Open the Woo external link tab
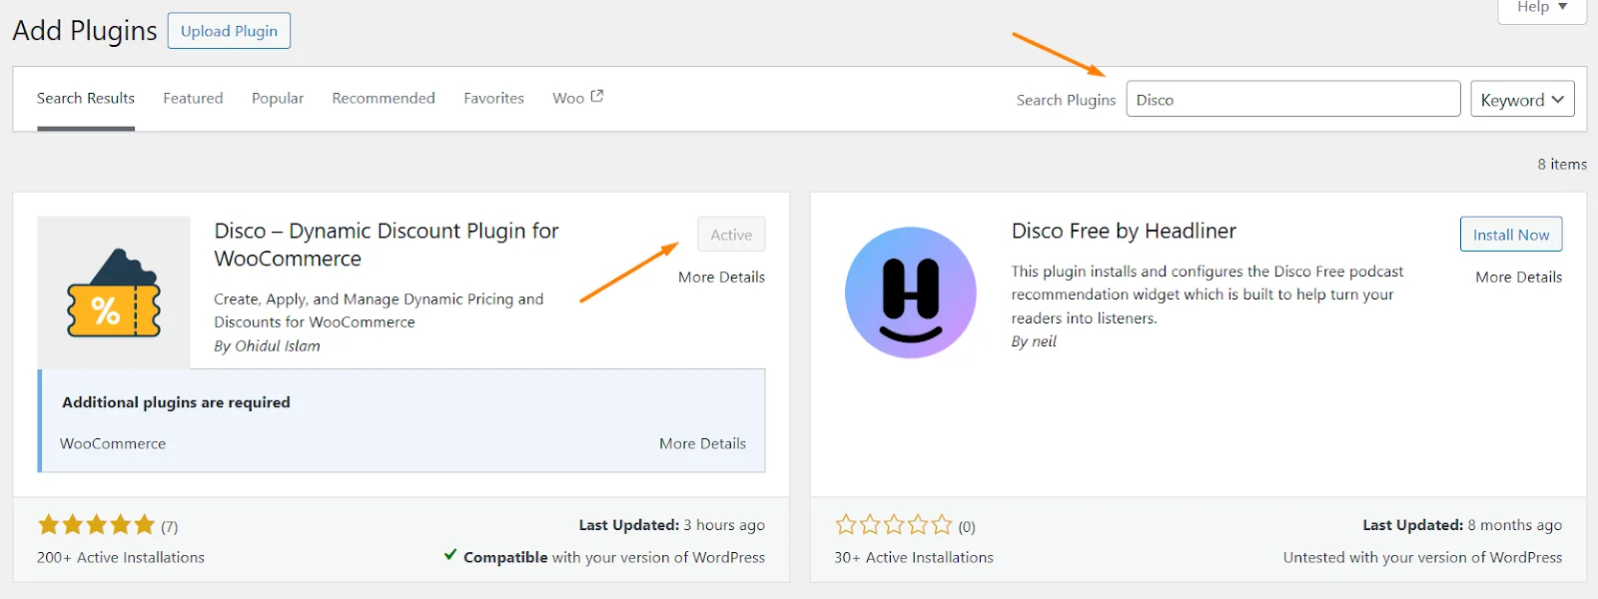 [x=577, y=98]
